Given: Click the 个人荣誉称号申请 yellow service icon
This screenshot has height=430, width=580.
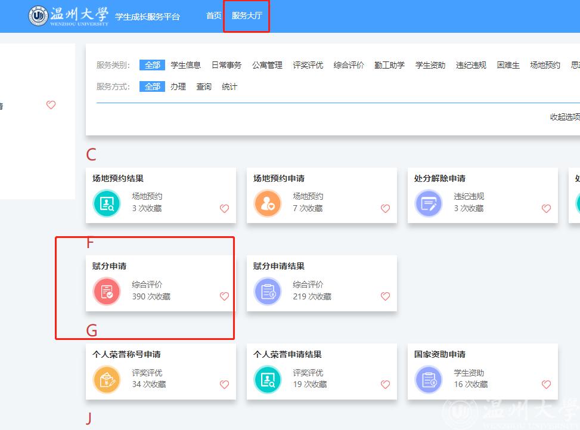Looking at the screenshot, I should 107,379.
